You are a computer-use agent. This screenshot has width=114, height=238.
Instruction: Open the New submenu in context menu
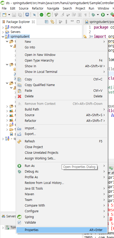61,41
